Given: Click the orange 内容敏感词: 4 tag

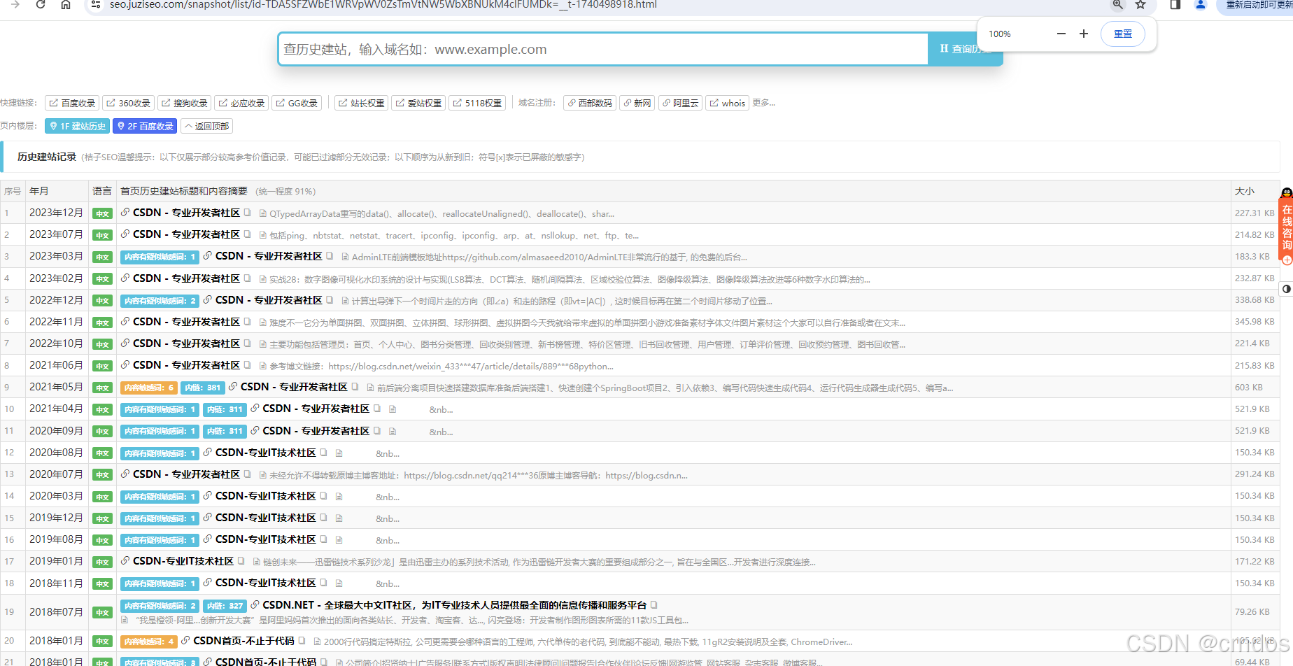Looking at the screenshot, I should pyautogui.click(x=148, y=642).
